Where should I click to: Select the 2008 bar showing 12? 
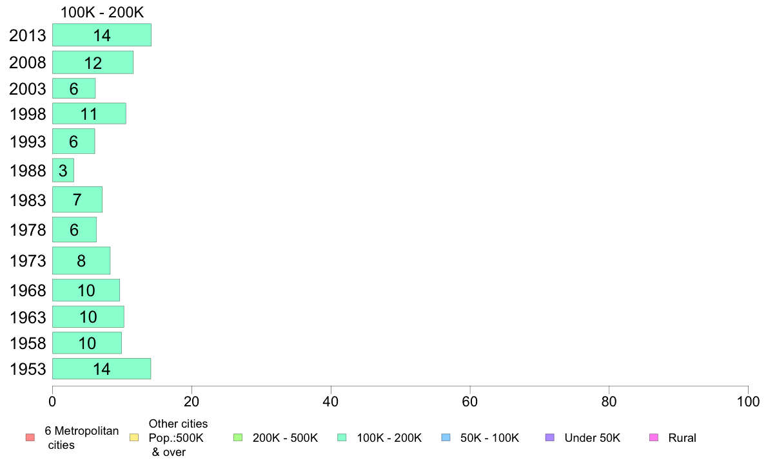[x=93, y=62]
